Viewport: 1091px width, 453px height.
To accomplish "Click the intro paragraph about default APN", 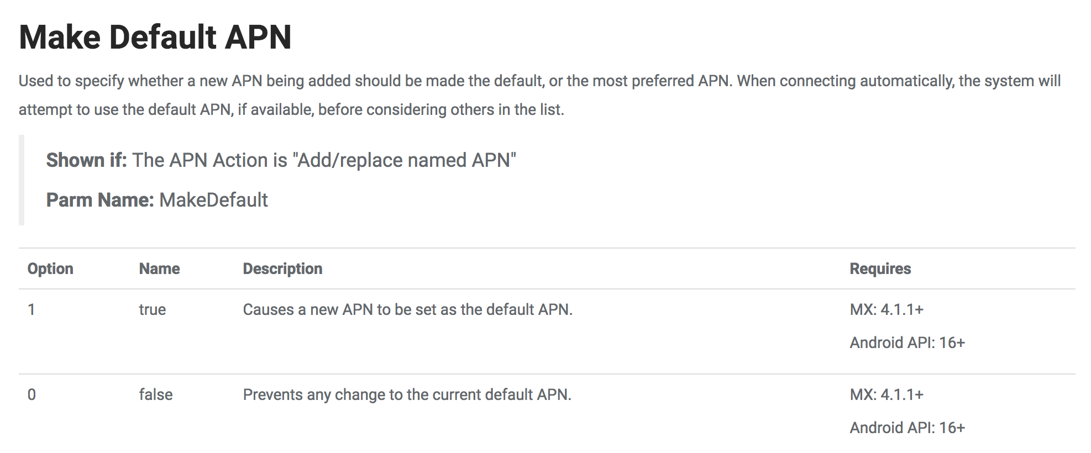I will [539, 95].
